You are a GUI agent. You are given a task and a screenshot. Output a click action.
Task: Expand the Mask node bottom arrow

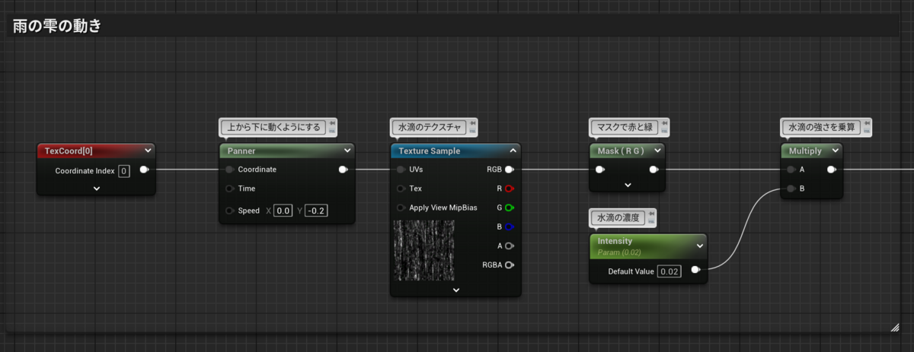[628, 185]
